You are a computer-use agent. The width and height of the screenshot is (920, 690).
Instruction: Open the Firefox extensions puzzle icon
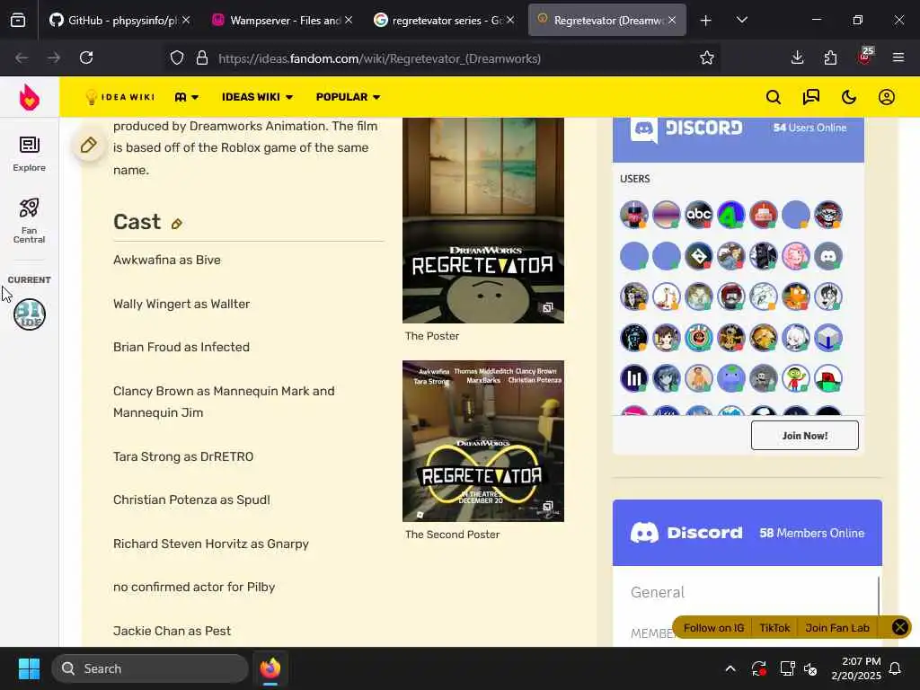tap(830, 57)
